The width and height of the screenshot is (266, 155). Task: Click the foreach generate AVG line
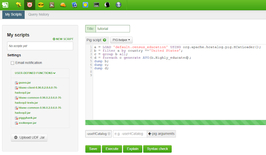pyautogui.click(x=143, y=58)
